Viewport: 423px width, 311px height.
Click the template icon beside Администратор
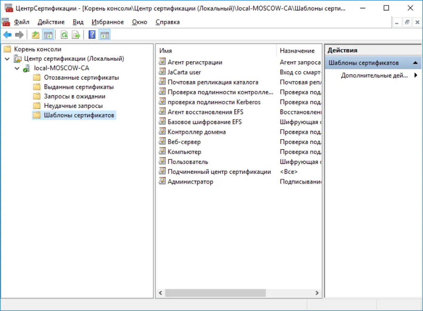click(162, 181)
